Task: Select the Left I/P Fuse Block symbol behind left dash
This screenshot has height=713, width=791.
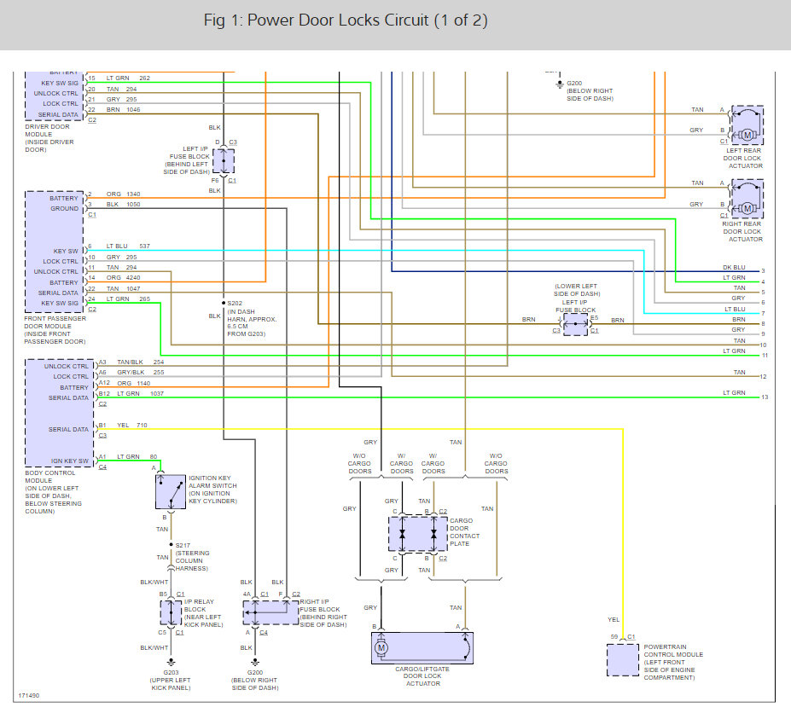Action: pyautogui.click(x=224, y=161)
